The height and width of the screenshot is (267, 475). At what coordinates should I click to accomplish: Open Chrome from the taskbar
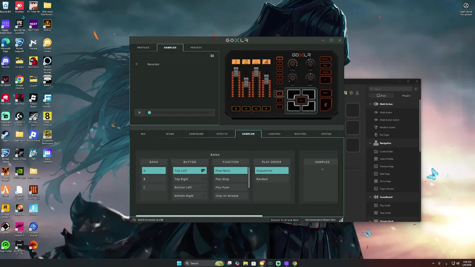click(295, 263)
